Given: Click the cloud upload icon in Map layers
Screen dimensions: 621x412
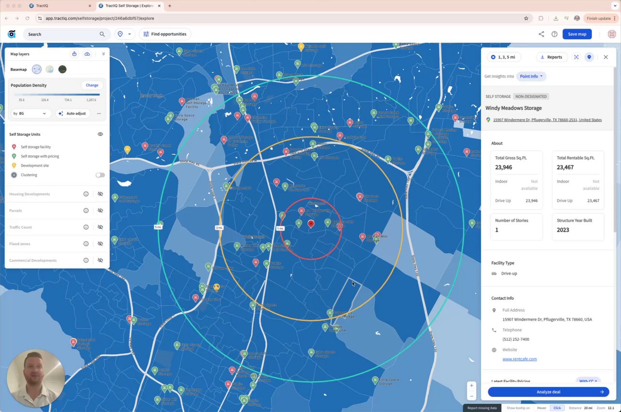Looking at the screenshot, I should pyautogui.click(x=87, y=54).
